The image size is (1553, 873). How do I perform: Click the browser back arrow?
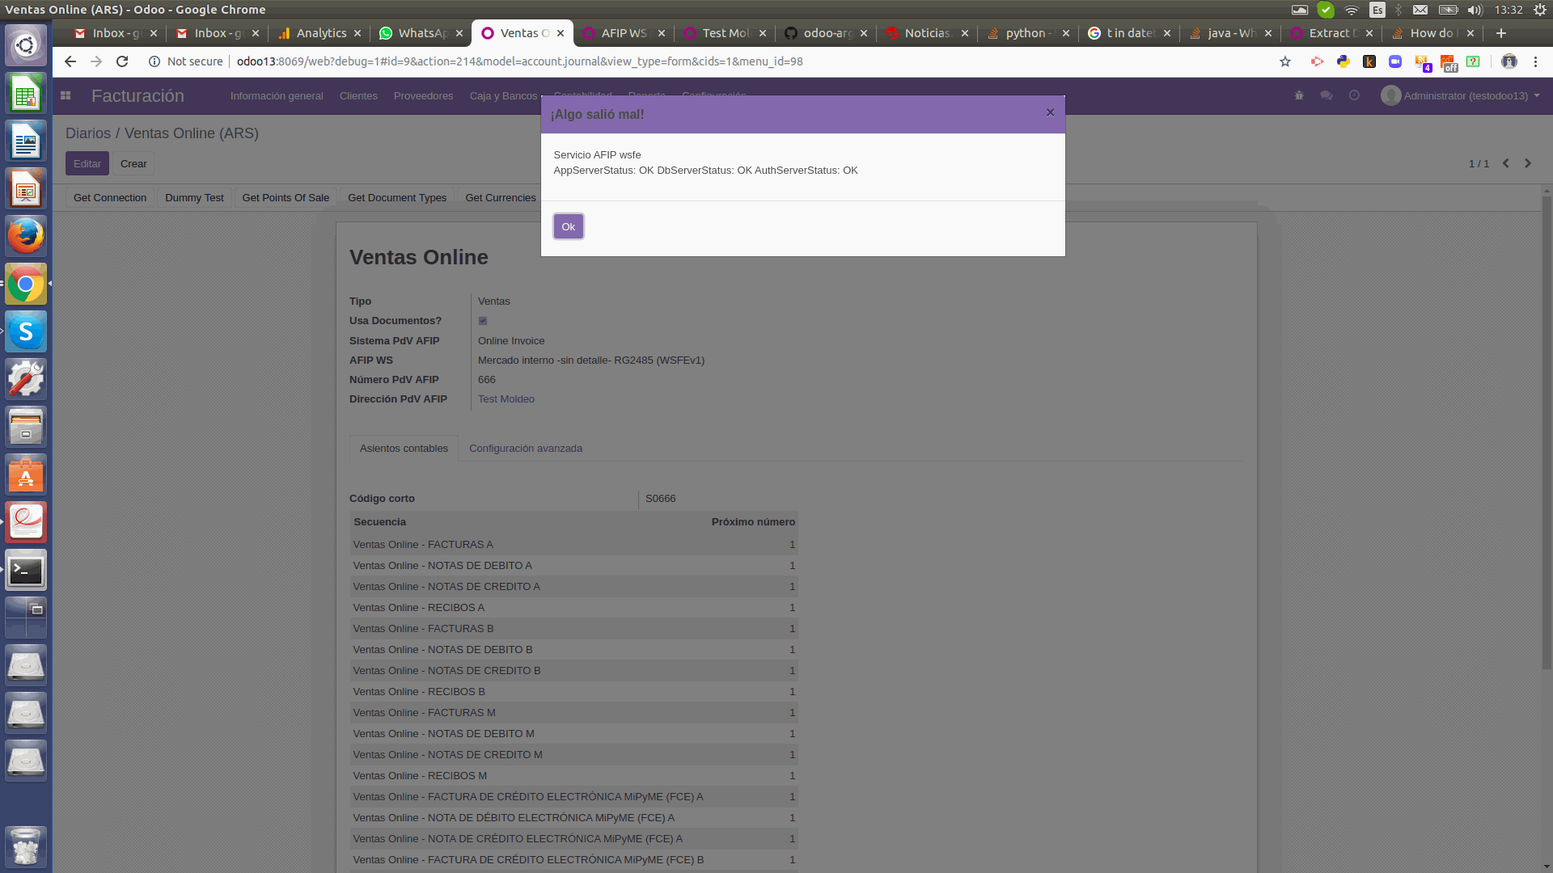(x=70, y=61)
